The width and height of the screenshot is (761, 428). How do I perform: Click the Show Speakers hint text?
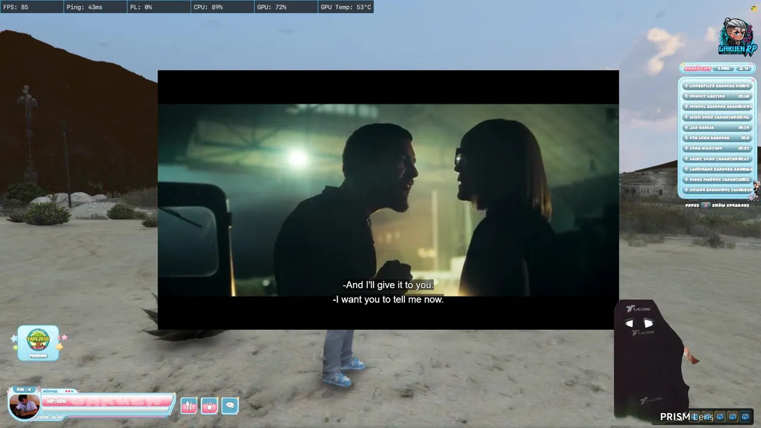tap(730, 205)
